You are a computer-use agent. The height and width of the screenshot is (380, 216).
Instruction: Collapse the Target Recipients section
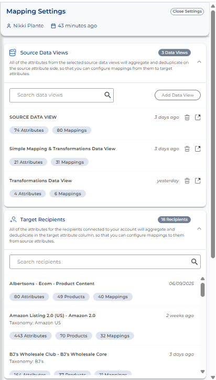[199, 228]
